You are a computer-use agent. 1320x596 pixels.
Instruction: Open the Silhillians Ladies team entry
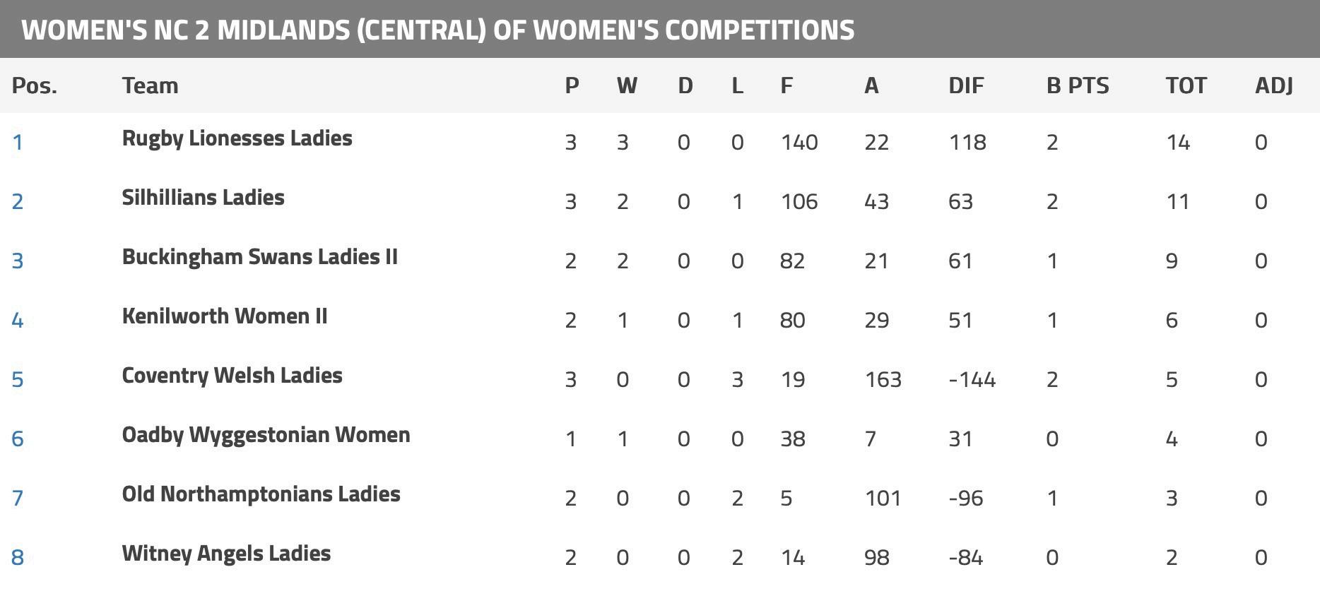click(x=203, y=198)
